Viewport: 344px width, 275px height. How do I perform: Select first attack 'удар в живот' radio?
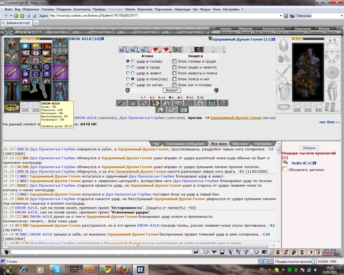pyautogui.click(x=128, y=73)
